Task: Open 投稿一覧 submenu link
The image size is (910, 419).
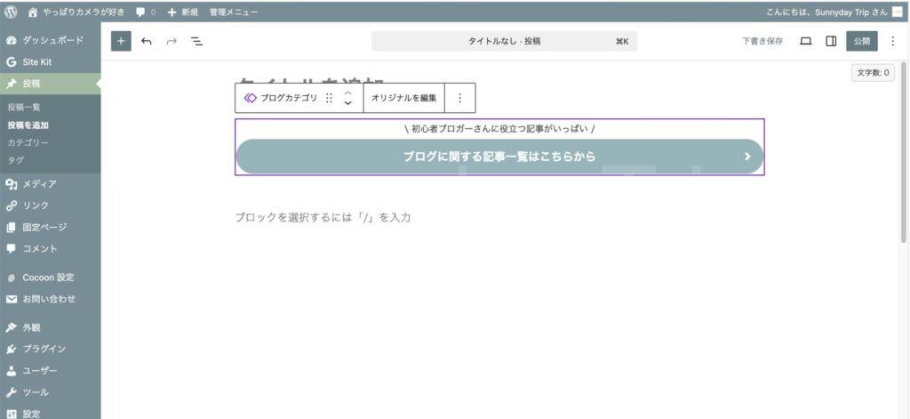Action: pos(24,107)
